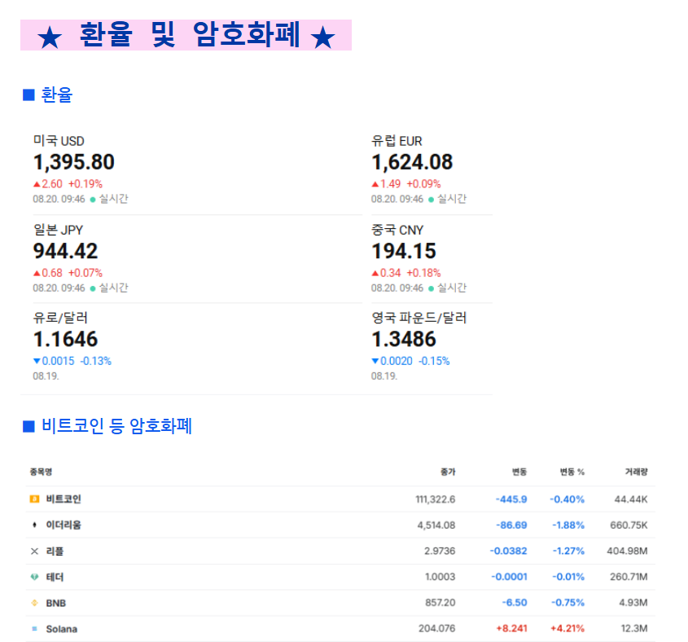Viewport: 688px width, 642px height.
Task: Click the Bitcoin coin icon
Action: (x=34, y=499)
